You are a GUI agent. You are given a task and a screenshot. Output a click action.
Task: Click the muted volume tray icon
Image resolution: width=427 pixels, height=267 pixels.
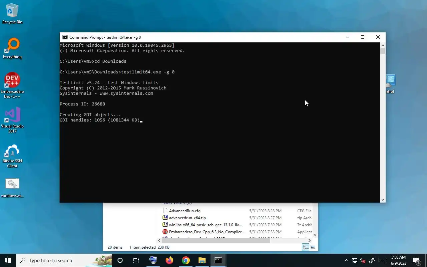point(363,261)
